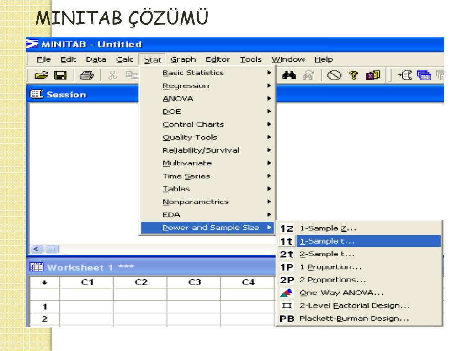Select worksheet column header C1
The height and width of the screenshot is (351, 468).
[87, 282]
